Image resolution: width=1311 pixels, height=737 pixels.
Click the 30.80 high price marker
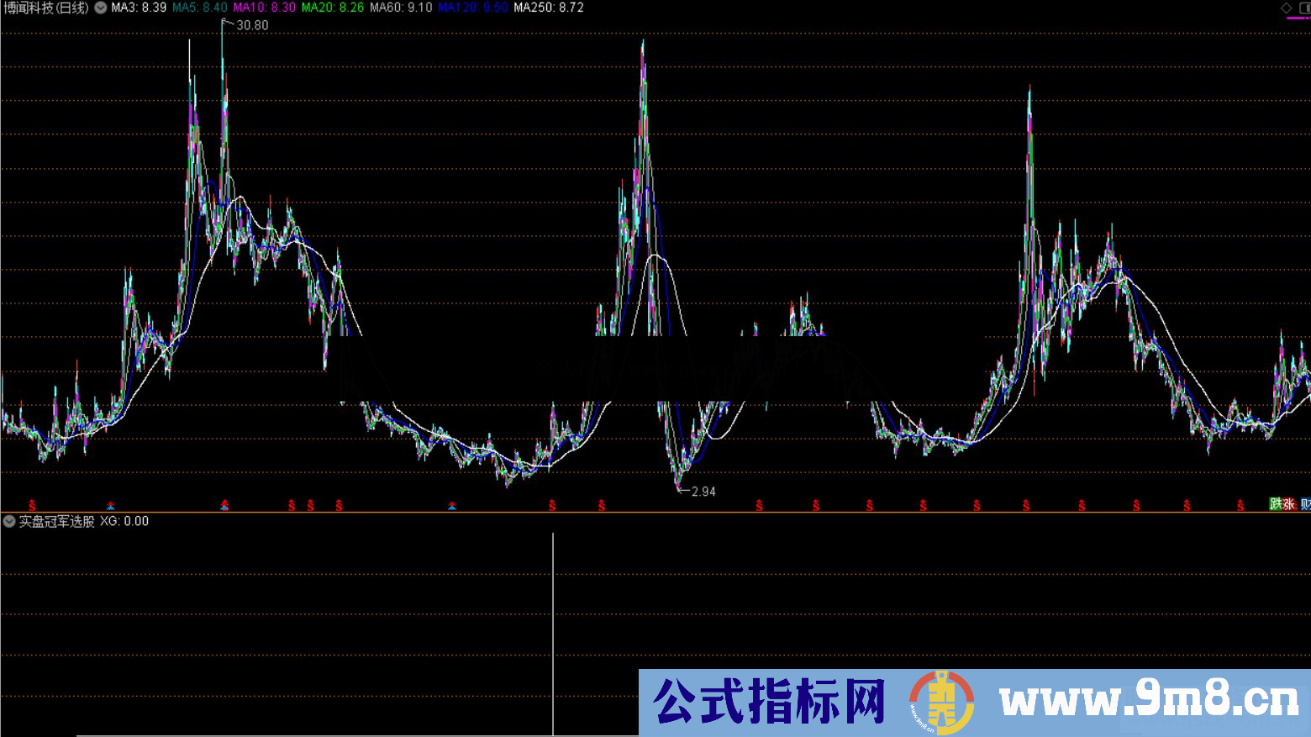coord(252,25)
